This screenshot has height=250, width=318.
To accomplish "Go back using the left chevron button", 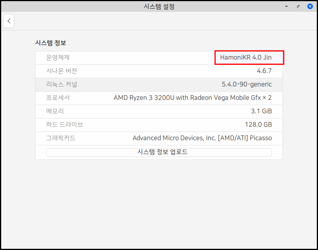I will click(x=9, y=21).
